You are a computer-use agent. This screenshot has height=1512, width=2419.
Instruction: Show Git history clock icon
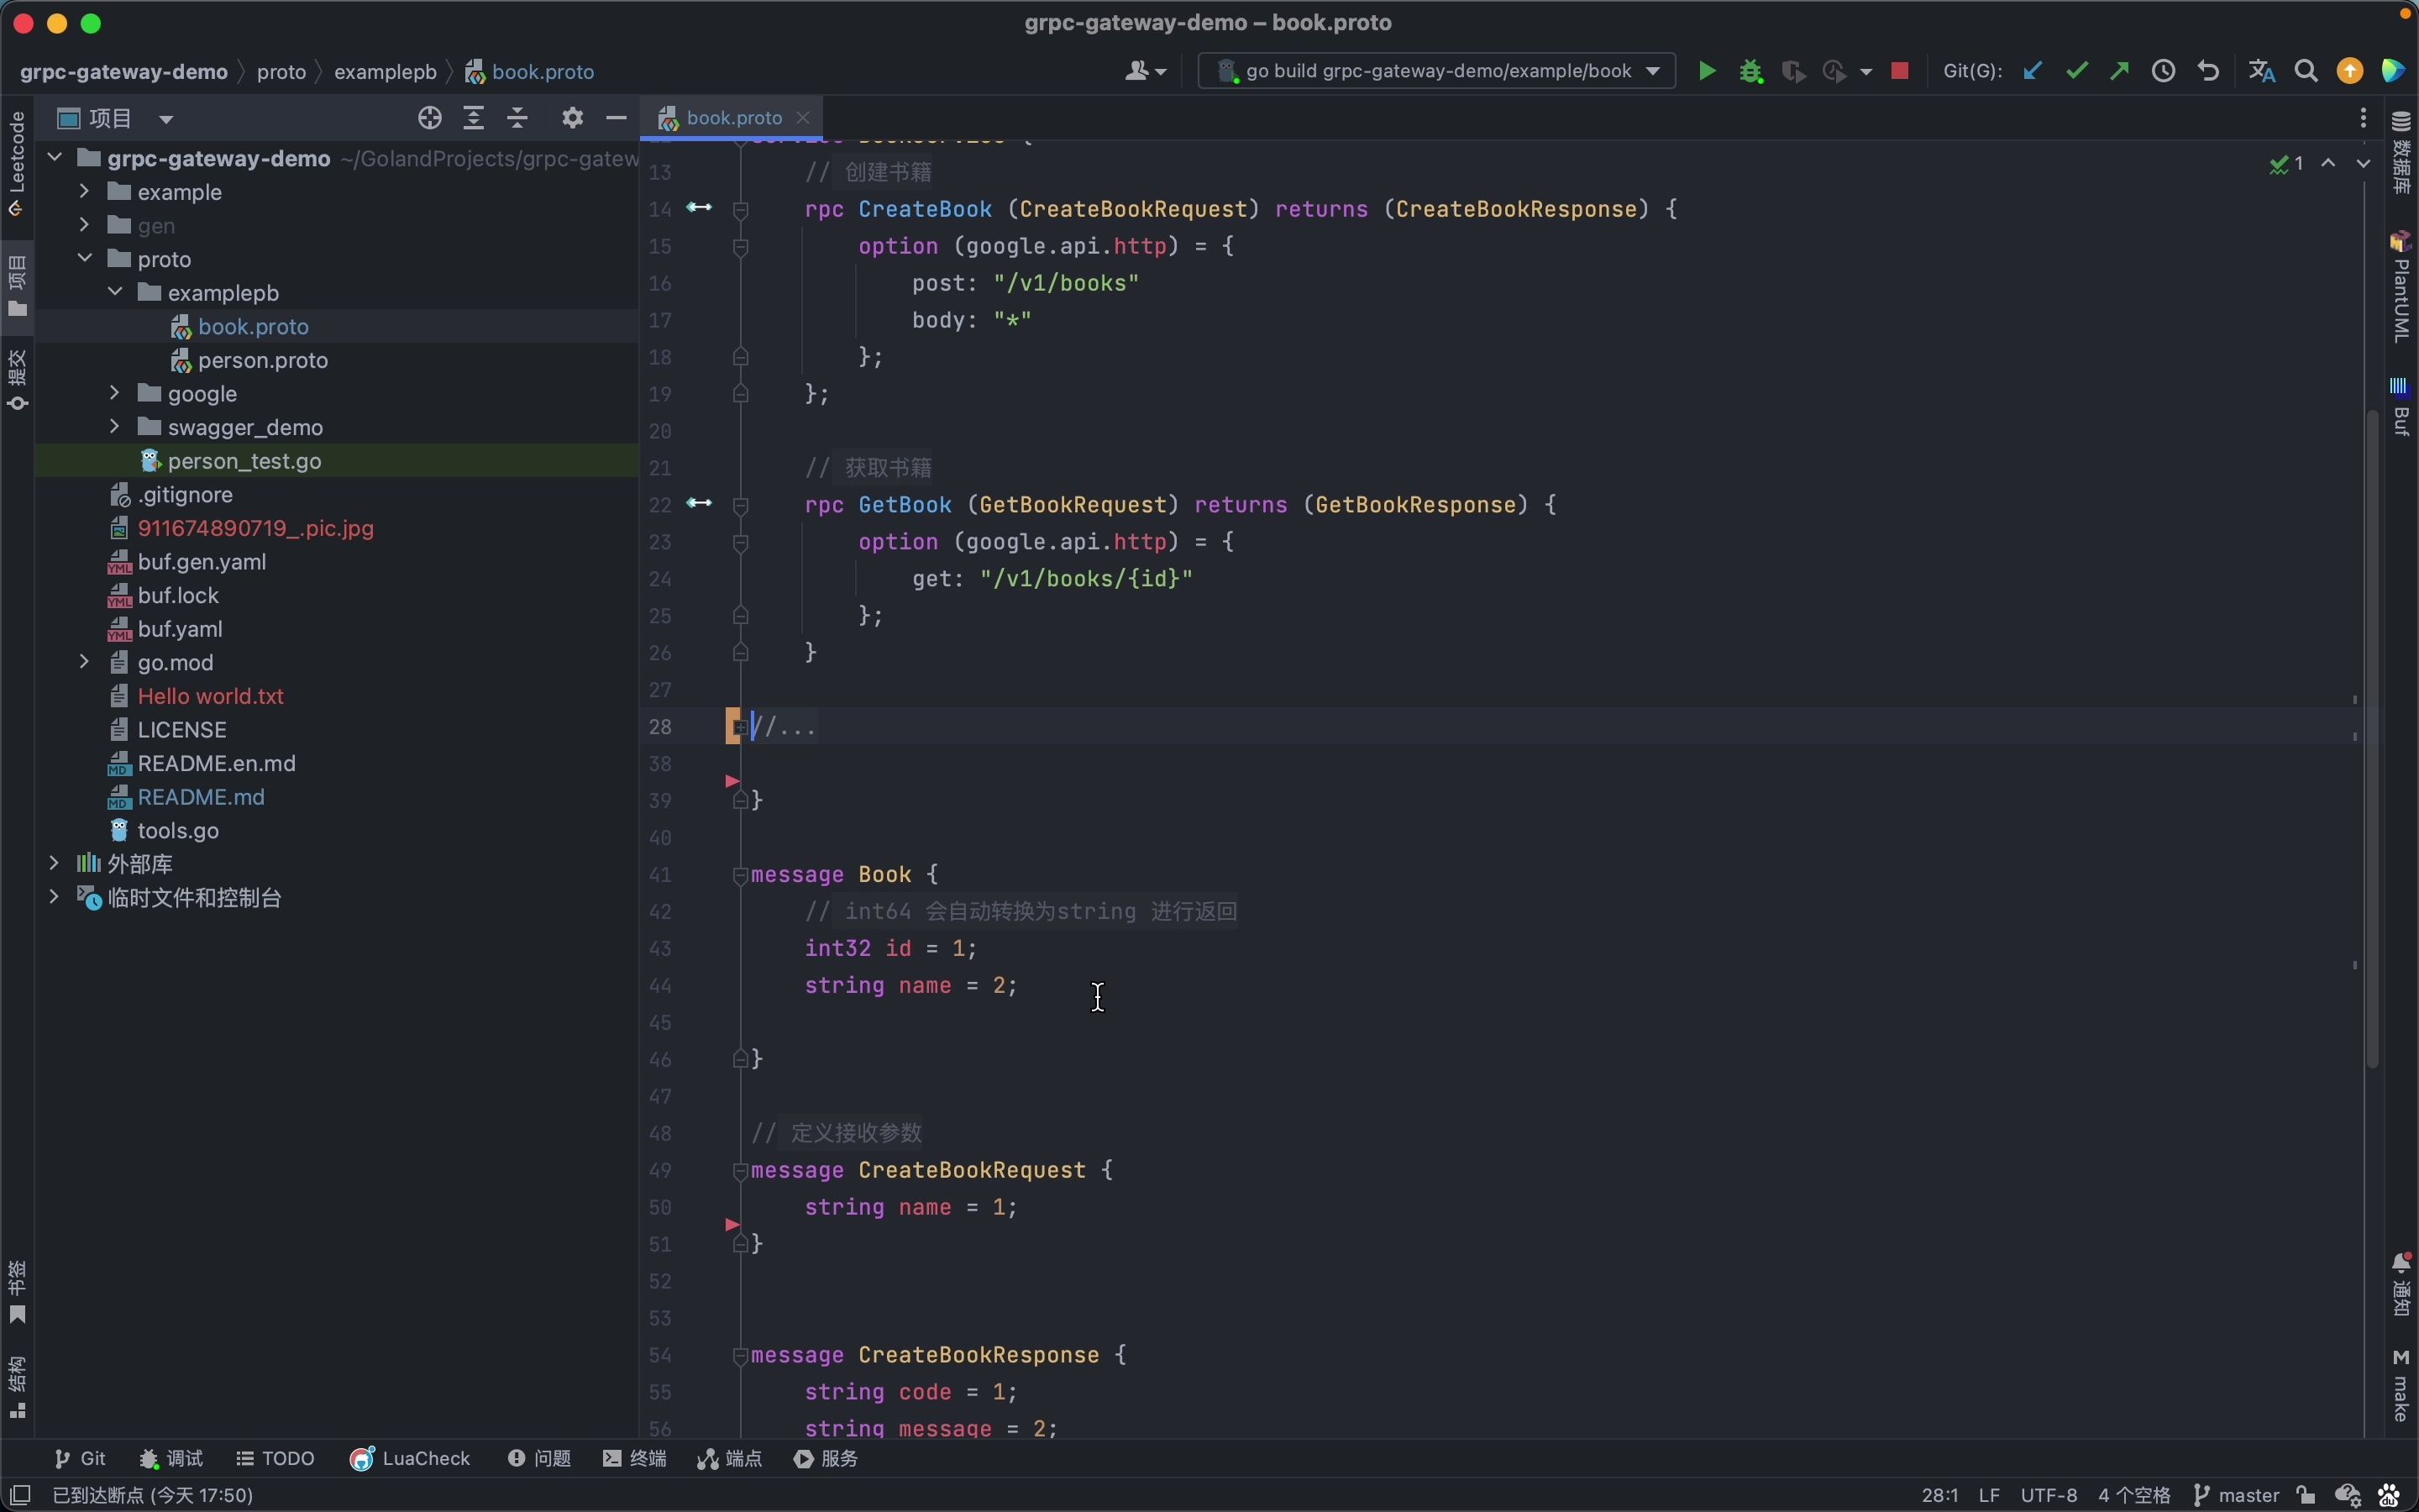[x=2165, y=71]
